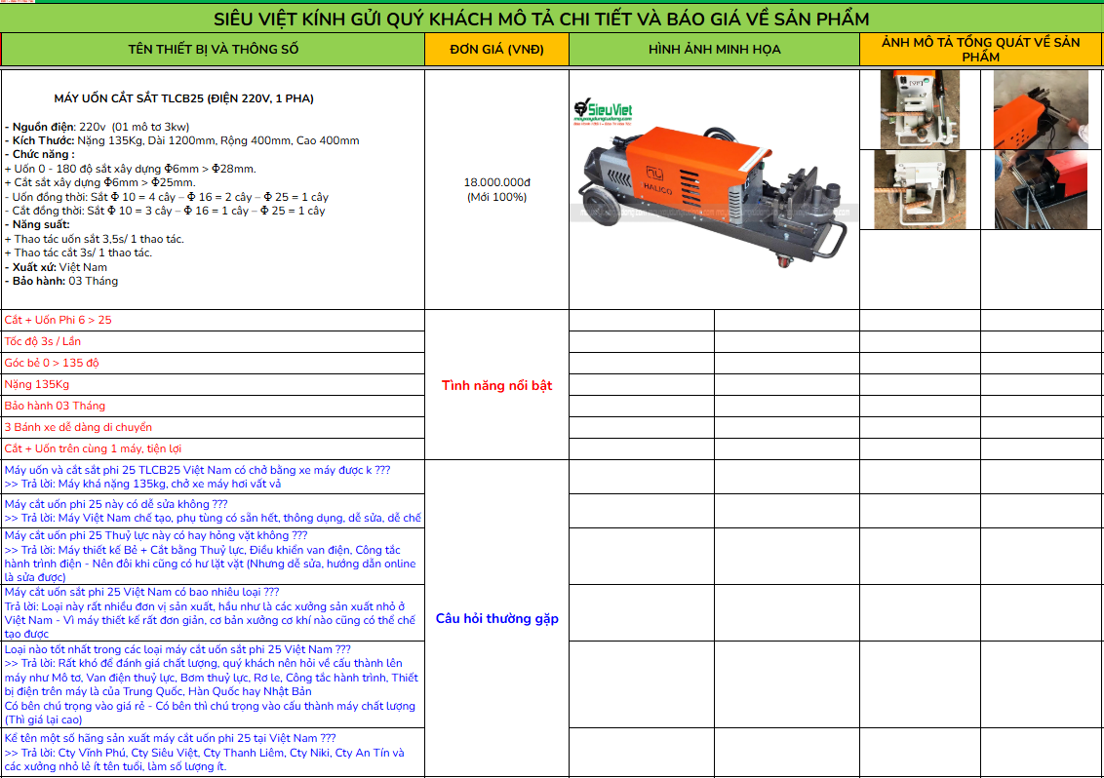
Task: Select the 'MÁY UỐN CẮT SẮT TLCB25' product title
Action: 183,98
